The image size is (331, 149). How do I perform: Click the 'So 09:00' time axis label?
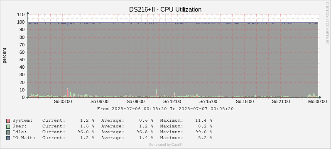[x=136, y=102]
